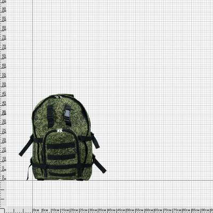Click the 85 см label on the vertical ruler
Image resolution: width=213 pixels, height=213 pixels.
tap(4, 19)
